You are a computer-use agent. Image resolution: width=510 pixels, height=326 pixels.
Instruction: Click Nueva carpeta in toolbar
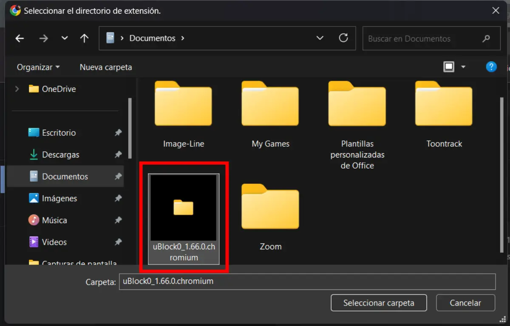pos(106,67)
